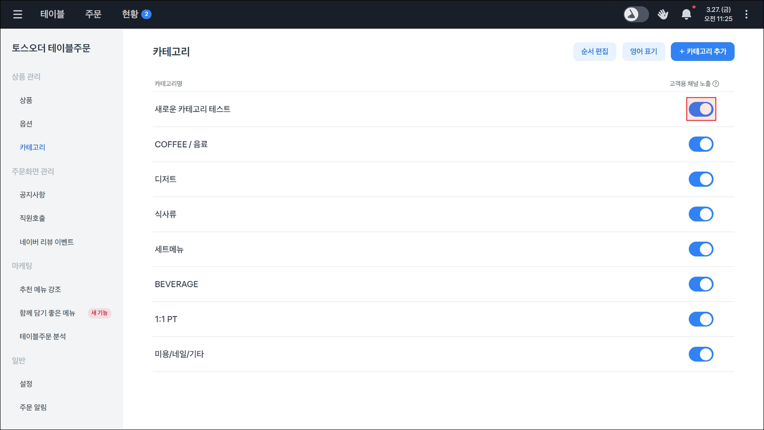Viewport: 764px width, 430px height.
Task: Open 옵션 in the sidebar
Action: [26, 124]
